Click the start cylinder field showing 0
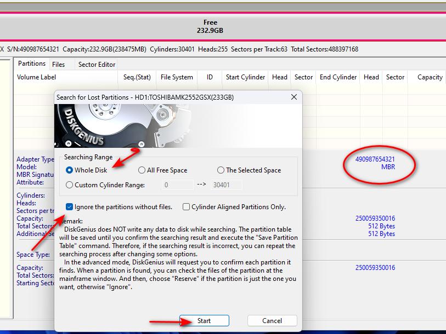This screenshot has width=446, height=334. coord(178,185)
